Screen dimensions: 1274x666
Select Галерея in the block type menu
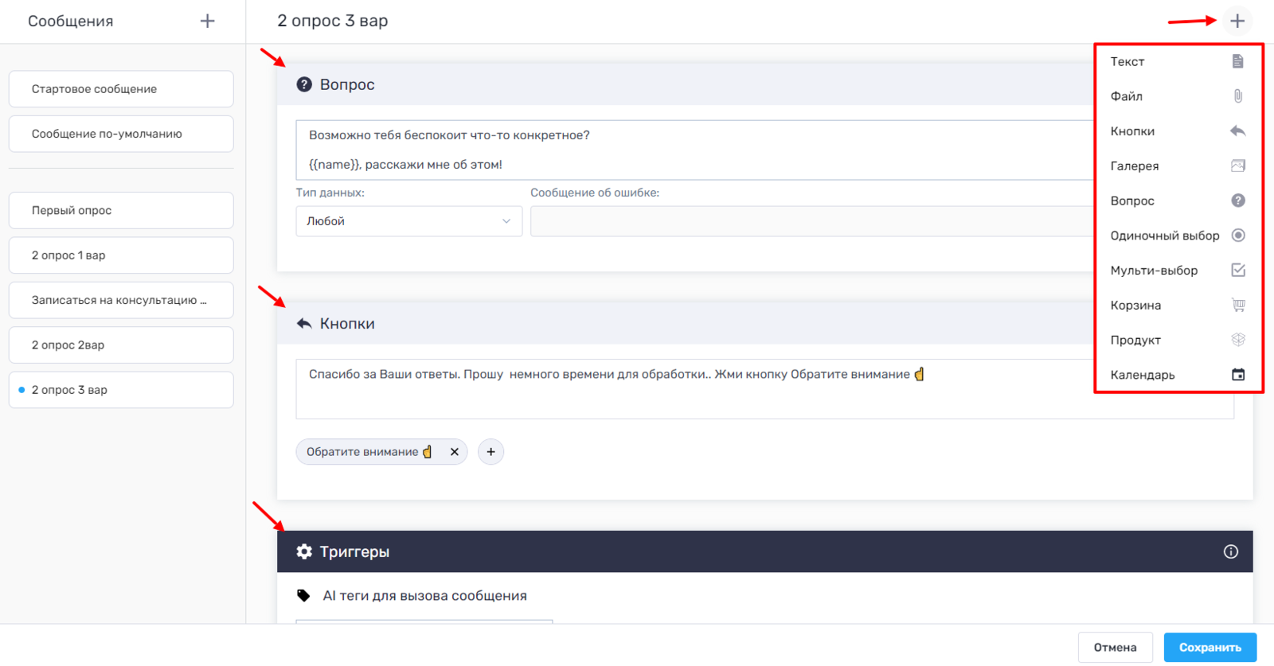pos(1175,166)
